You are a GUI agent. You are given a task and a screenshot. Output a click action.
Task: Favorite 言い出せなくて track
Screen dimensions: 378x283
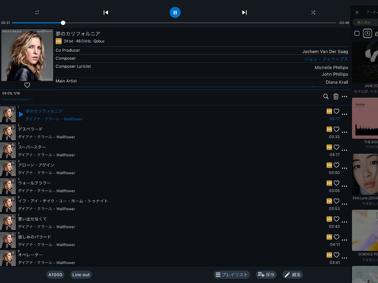[x=336, y=219]
